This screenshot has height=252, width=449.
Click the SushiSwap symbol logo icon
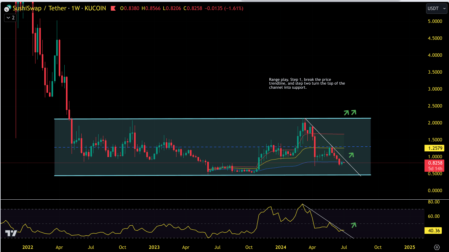[8, 8]
